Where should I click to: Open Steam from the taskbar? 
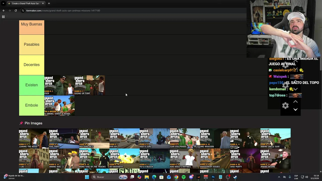point(235,177)
